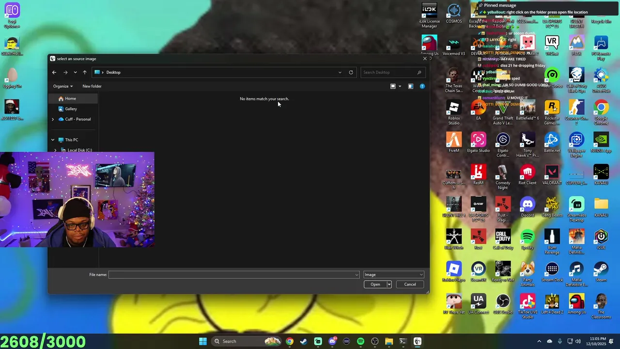
Task: Select the Battle.net desktop icon
Action: (552, 143)
